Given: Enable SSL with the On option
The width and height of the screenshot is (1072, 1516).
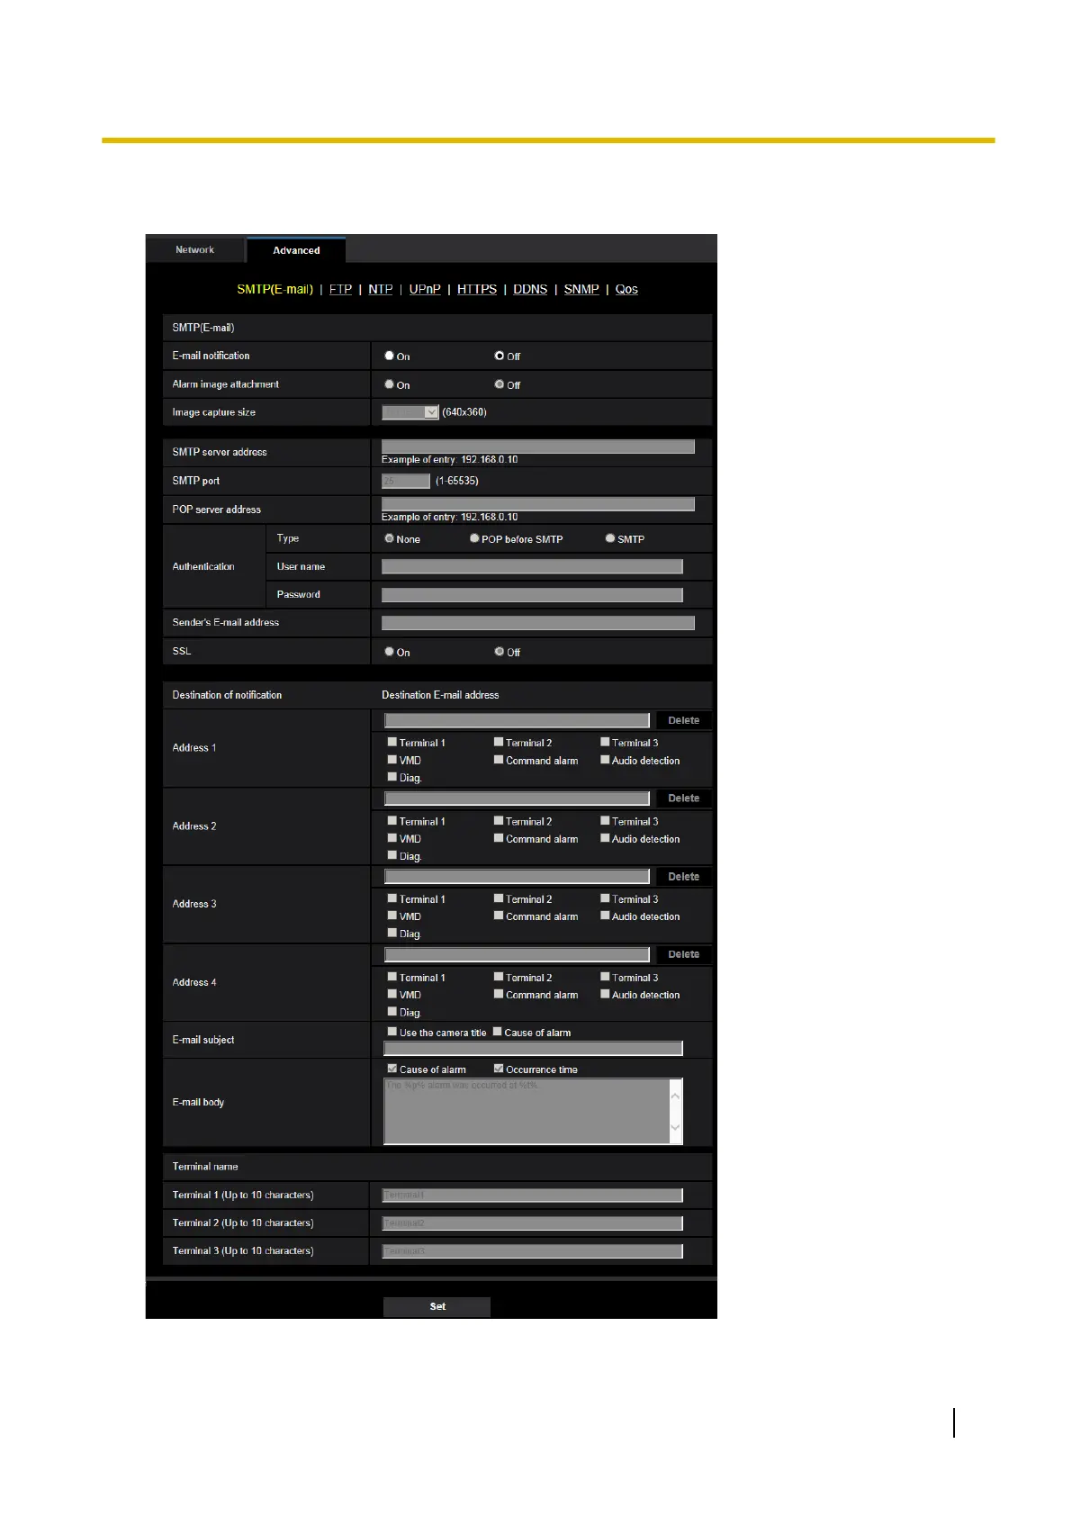Looking at the screenshot, I should click(x=390, y=652).
